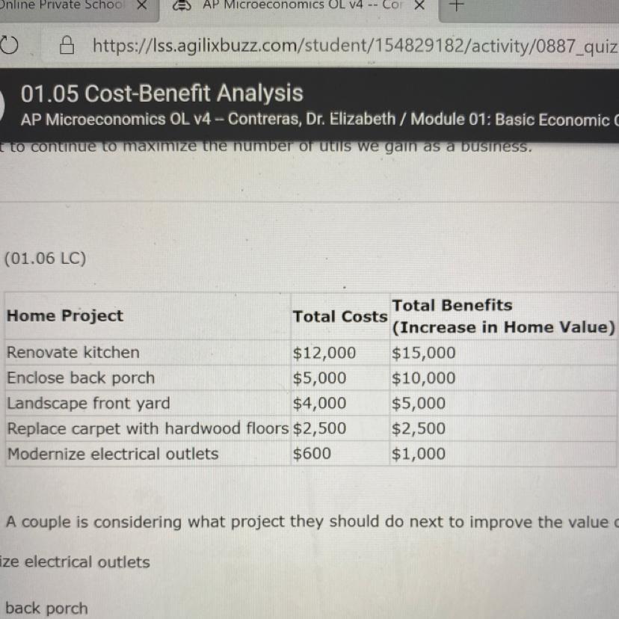Open a new browser tab with plus

[x=456, y=5]
